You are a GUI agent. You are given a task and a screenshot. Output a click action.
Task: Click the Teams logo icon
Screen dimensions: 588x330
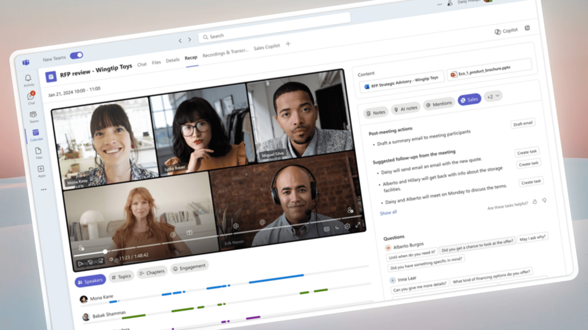point(26,62)
